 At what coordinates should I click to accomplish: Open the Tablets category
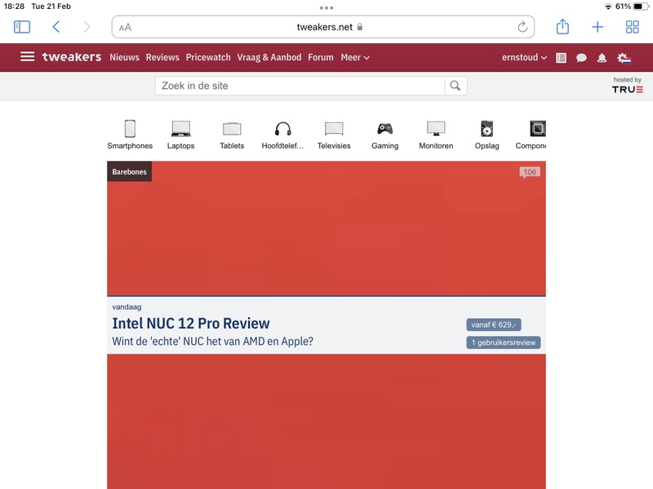pyautogui.click(x=232, y=134)
